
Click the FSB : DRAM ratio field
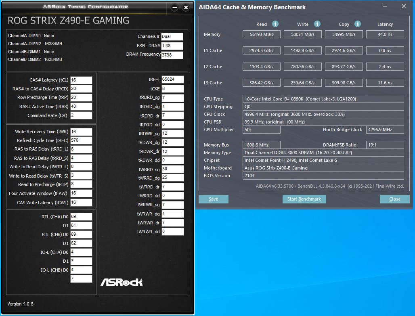point(172,46)
